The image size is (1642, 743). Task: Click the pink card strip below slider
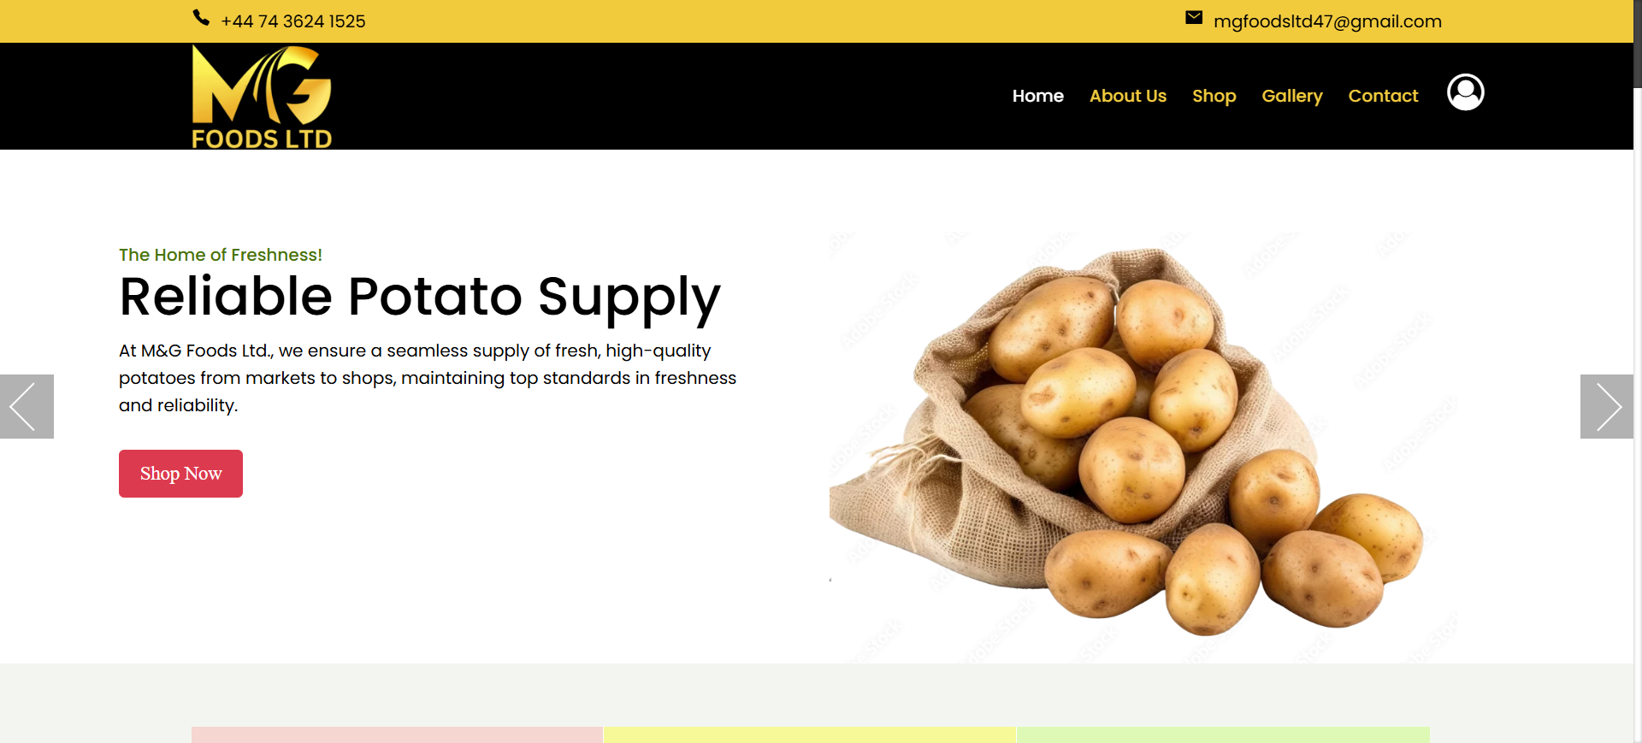(397, 734)
